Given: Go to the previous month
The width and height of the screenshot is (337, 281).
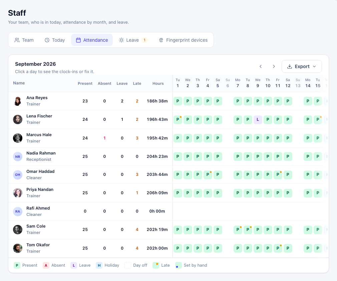Looking at the screenshot, I should point(261,66).
